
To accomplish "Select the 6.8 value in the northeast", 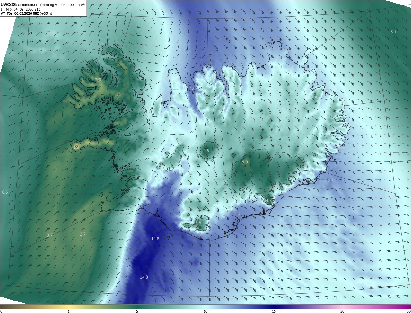I will click(x=314, y=97).
